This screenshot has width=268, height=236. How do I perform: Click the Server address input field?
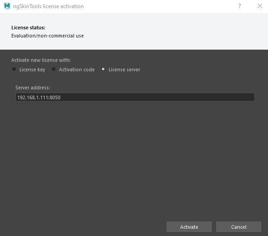tap(135, 97)
